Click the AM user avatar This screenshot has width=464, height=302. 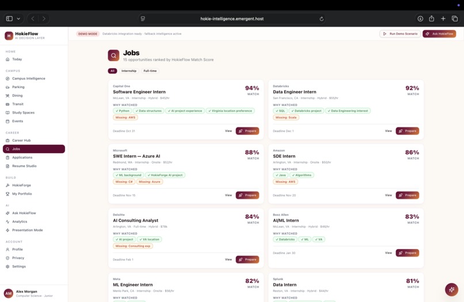click(9, 293)
